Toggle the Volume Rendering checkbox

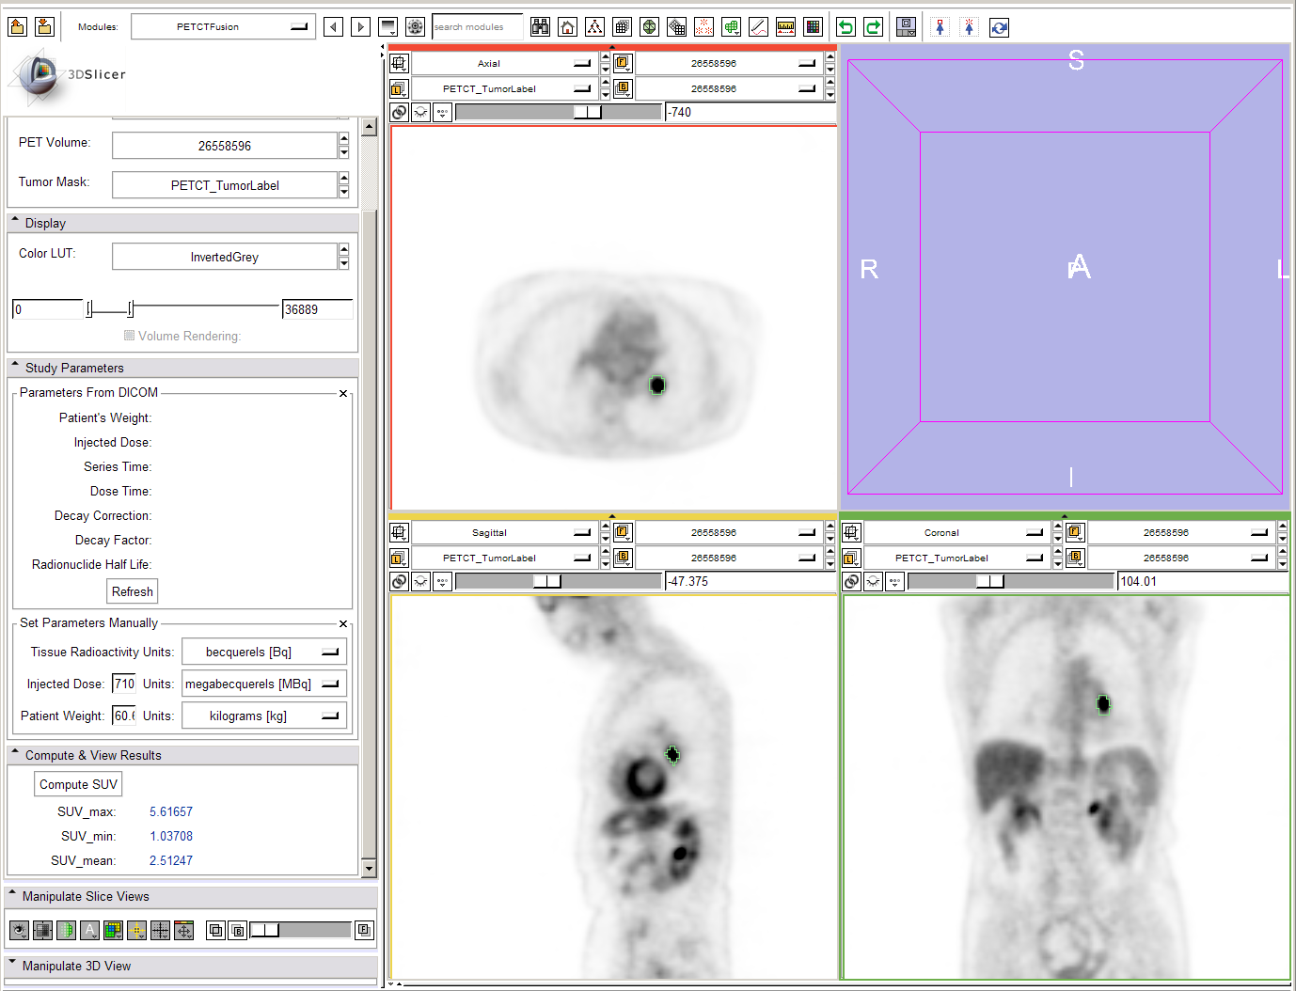point(130,336)
